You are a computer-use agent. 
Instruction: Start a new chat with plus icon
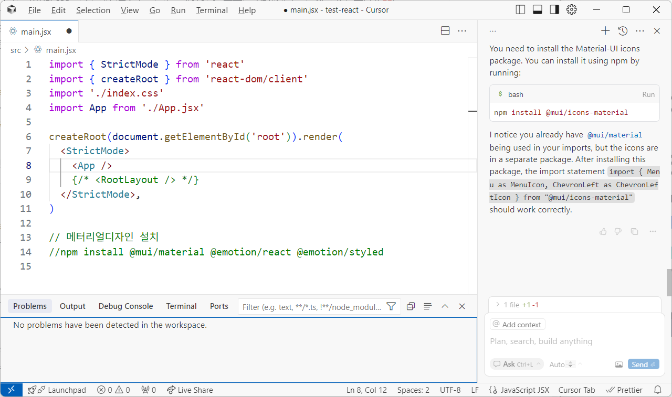pos(605,31)
